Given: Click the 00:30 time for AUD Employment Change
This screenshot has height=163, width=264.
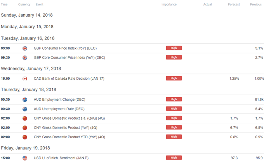Looking at the screenshot, I should pos(5,100).
